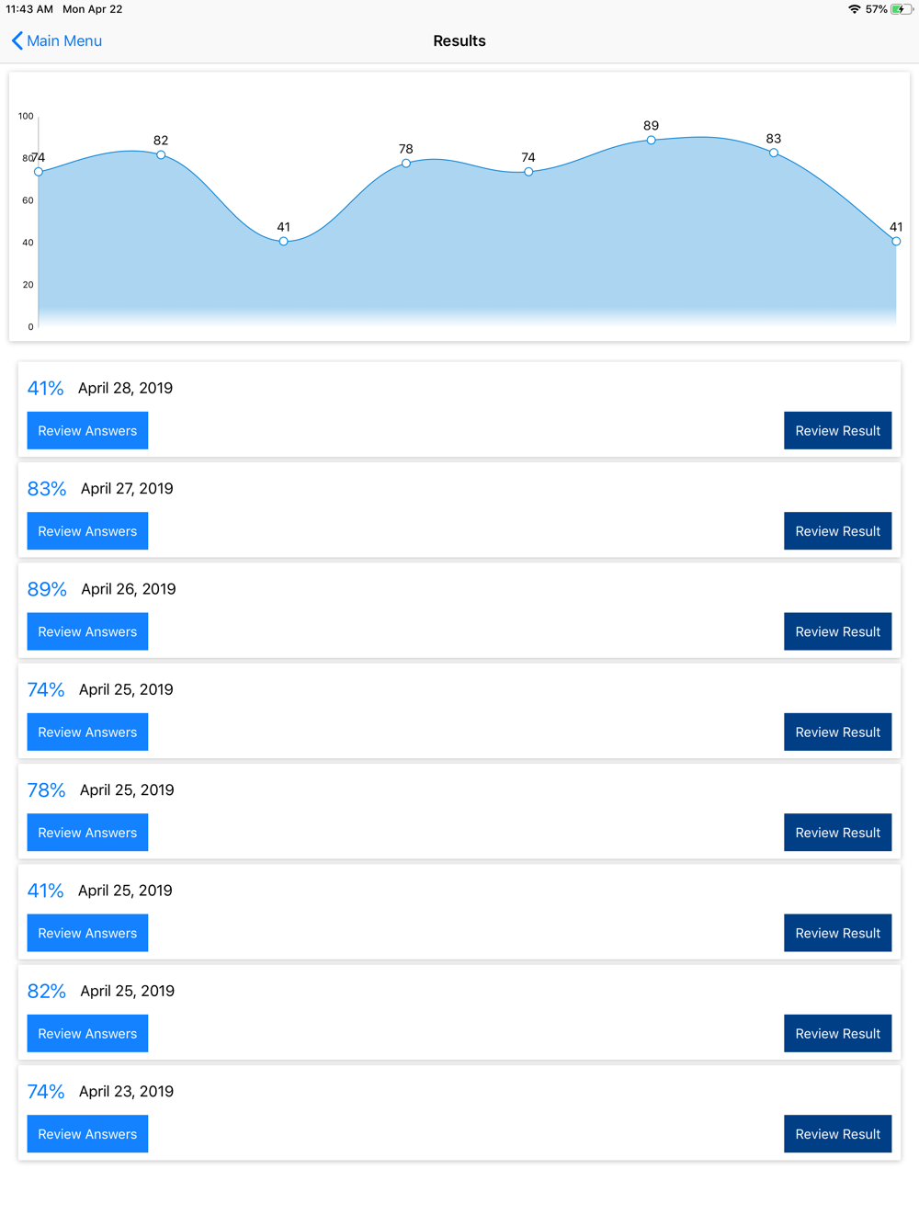
Task: Open Review Result for the 82% score
Action: click(x=837, y=1034)
